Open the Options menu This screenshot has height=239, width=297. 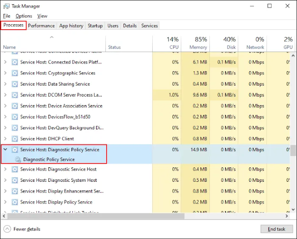pos(24,16)
